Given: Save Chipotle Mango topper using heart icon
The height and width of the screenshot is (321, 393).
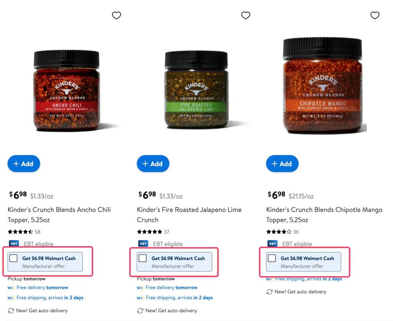Looking at the screenshot, I should (375, 15).
